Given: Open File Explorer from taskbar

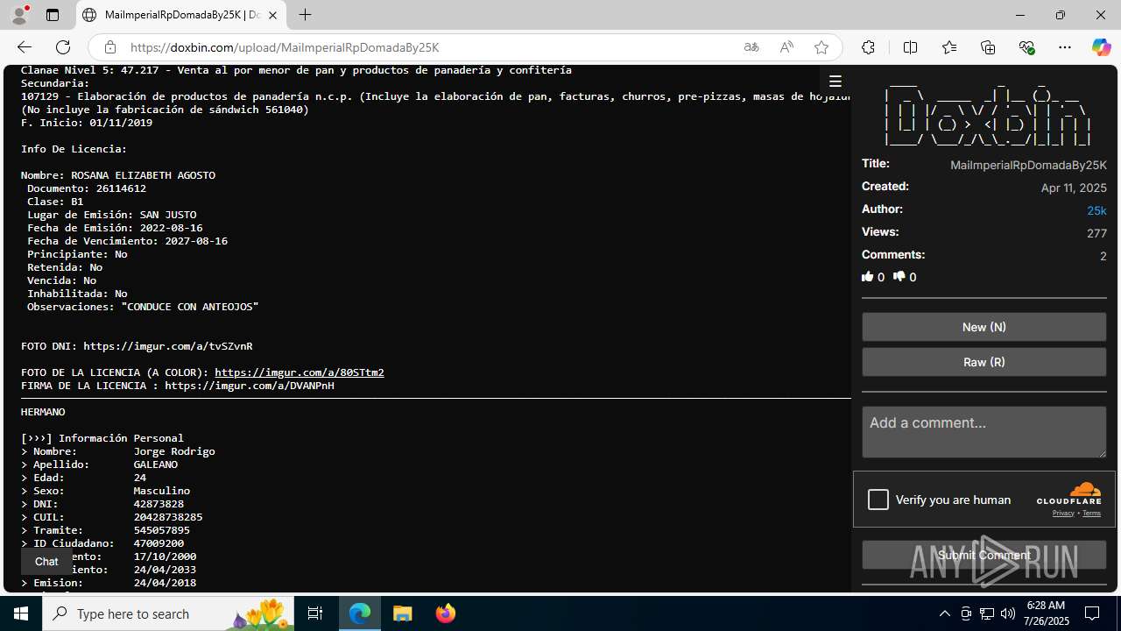Looking at the screenshot, I should [x=403, y=613].
